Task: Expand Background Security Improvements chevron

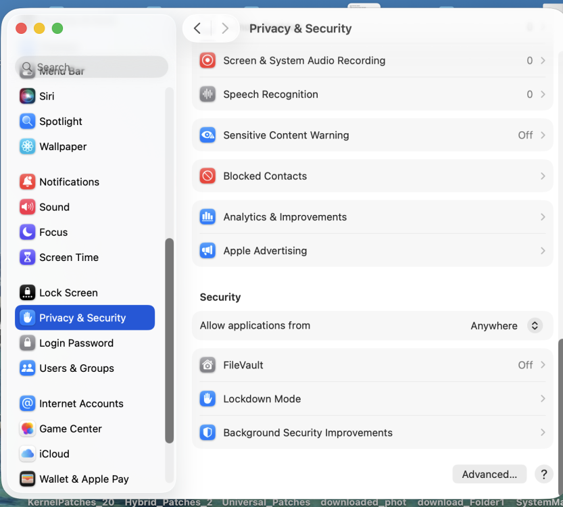Action: coord(543,433)
